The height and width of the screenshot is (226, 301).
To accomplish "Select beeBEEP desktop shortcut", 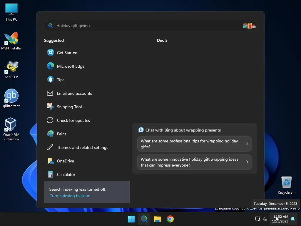I will [11, 70].
